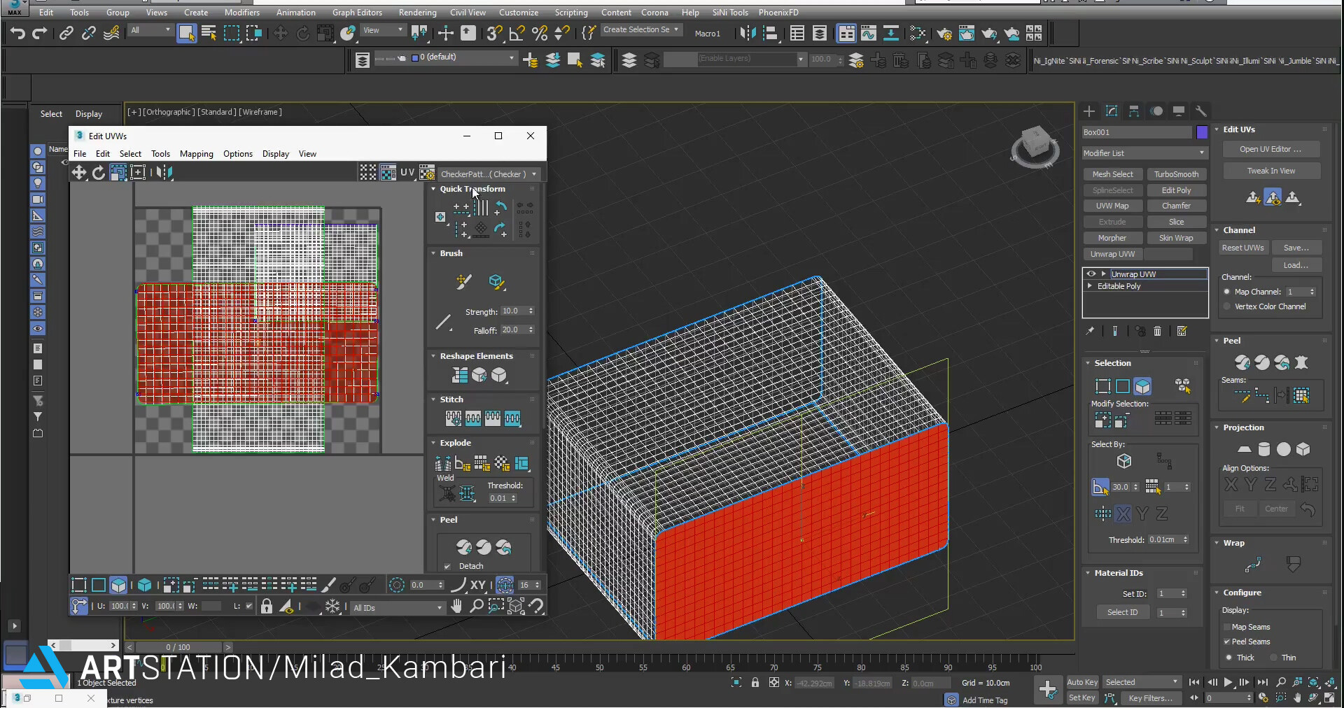The image size is (1344, 708).
Task: Select the Vertex Color Channel radio button
Action: click(1227, 306)
